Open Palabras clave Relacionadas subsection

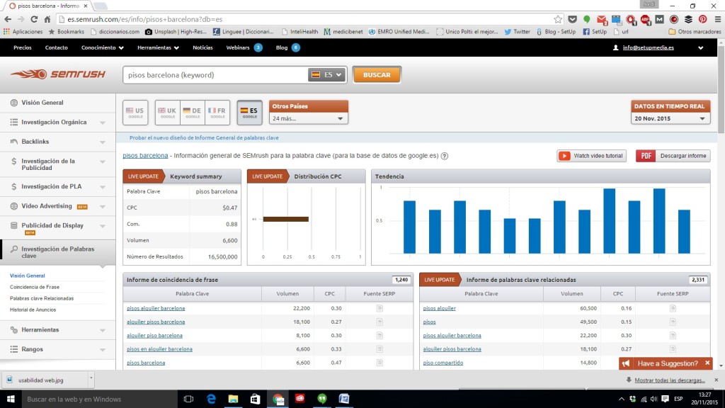[42, 298]
